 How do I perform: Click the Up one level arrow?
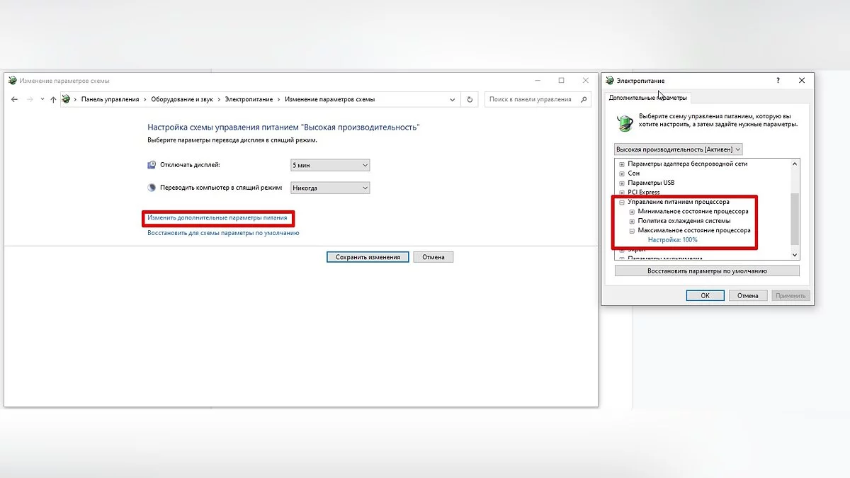pos(53,100)
